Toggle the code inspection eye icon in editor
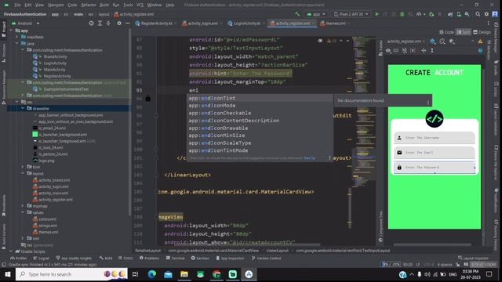Viewport: 502px width, 282px height. click(x=320, y=41)
